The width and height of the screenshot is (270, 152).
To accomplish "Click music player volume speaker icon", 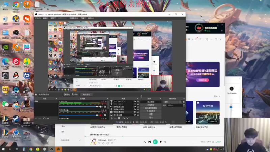I will click(x=165, y=142).
